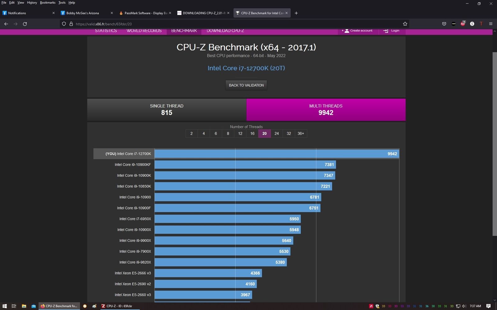Screen dimensions: 497x310
Task: Open the red T extension icon
Action: point(481,24)
